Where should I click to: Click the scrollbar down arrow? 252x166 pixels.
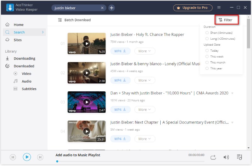coord(249,148)
